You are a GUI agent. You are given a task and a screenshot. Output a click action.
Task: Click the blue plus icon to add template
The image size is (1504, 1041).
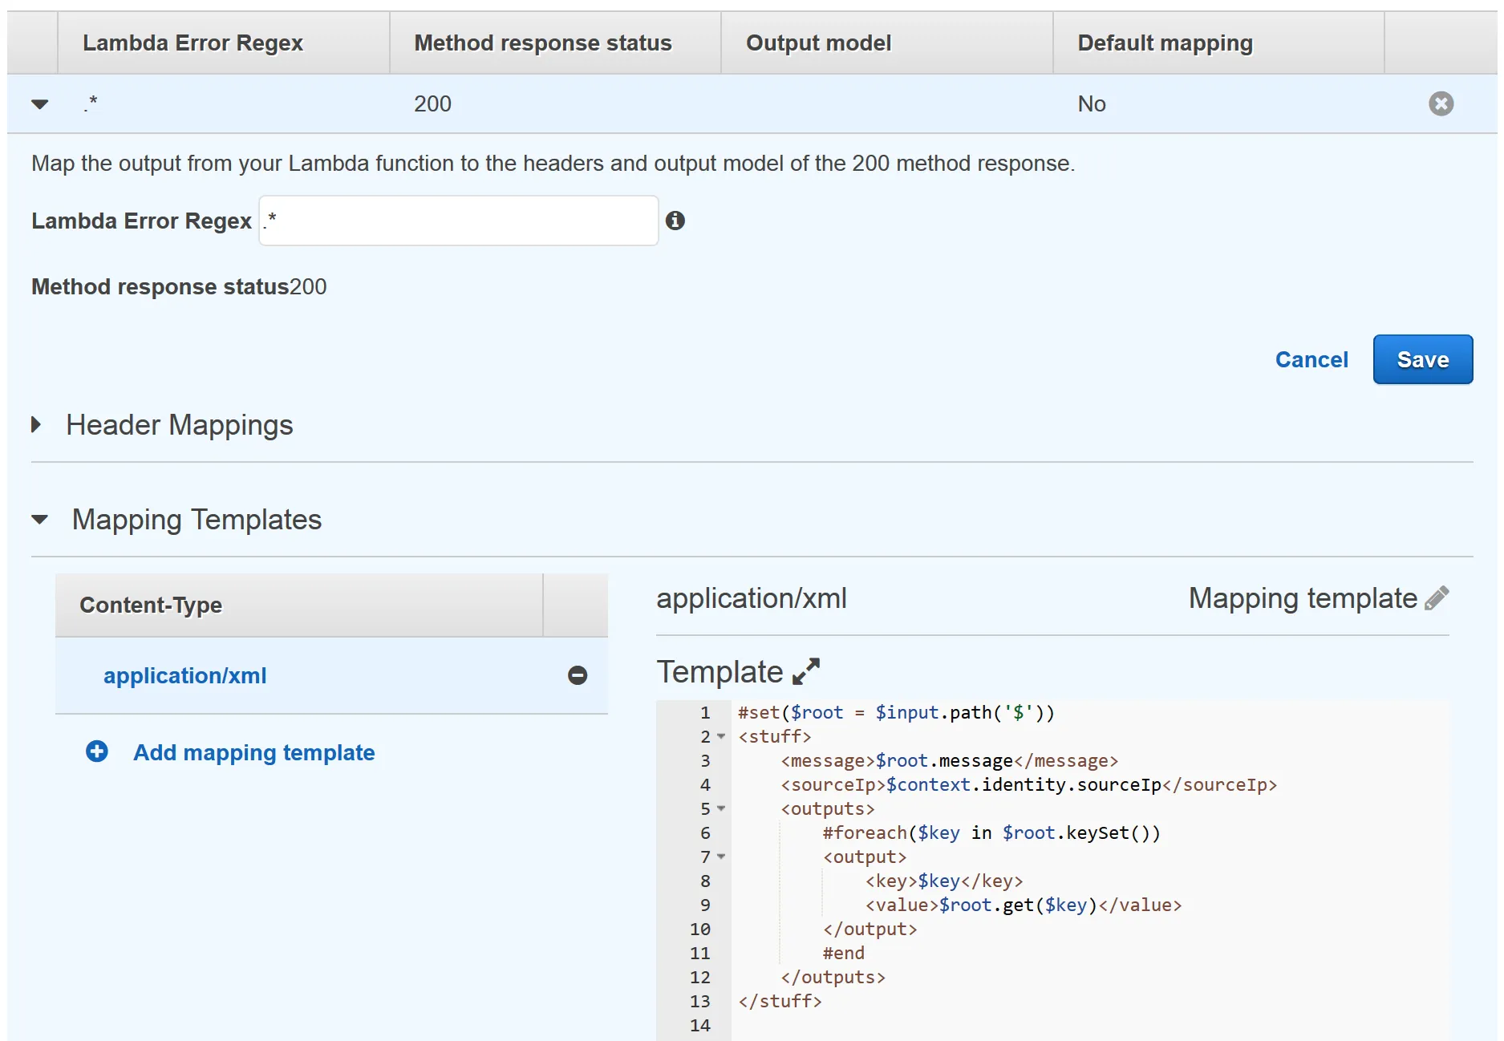[97, 751]
